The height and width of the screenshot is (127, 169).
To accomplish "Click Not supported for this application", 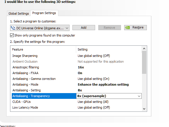I will tap(101, 61).
